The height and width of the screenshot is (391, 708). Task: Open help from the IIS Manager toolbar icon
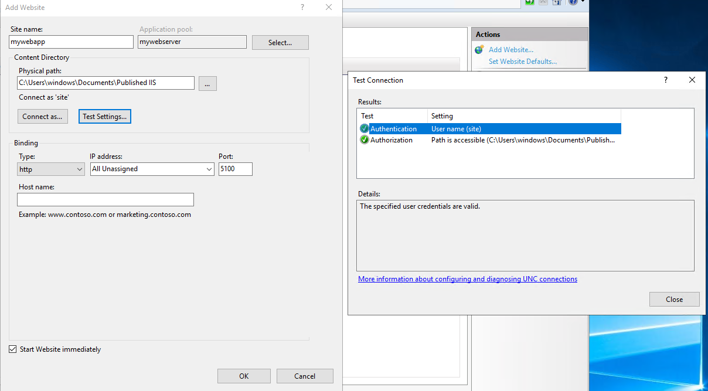[x=573, y=2]
